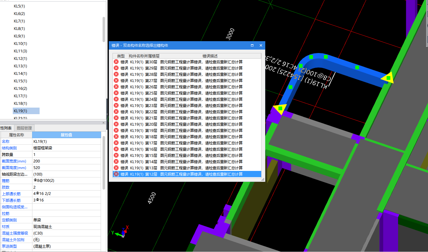Select KL16(2) in the component list
This screenshot has height=252, width=428.
point(20,89)
